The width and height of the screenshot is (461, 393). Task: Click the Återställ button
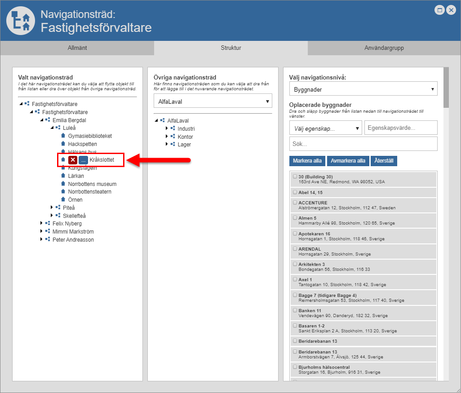[385, 161]
